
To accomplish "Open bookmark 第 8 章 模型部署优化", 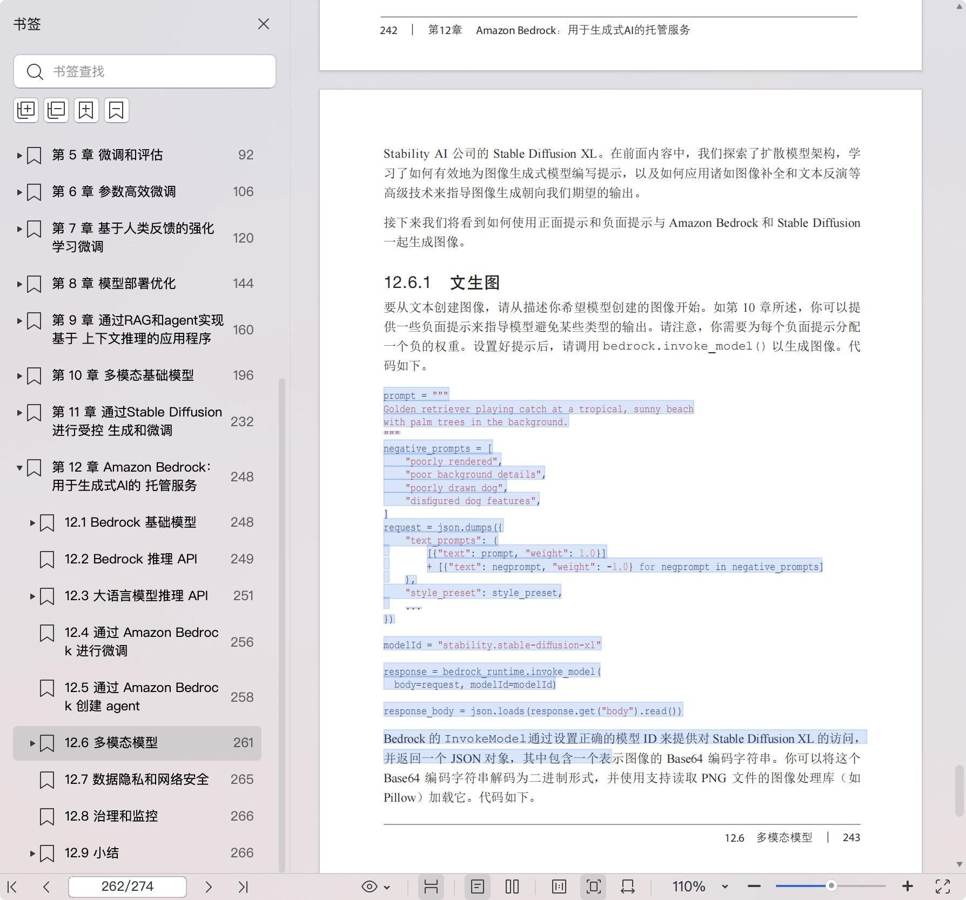I will coord(114,284).
